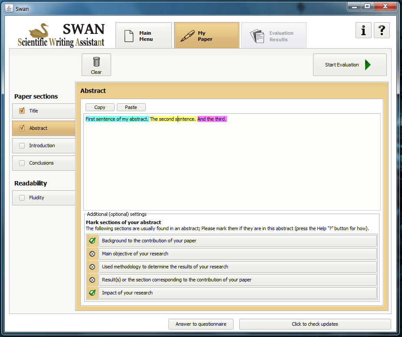Mark selection as Used methodology
The image size is (402, 337).
tap(237, 267)
